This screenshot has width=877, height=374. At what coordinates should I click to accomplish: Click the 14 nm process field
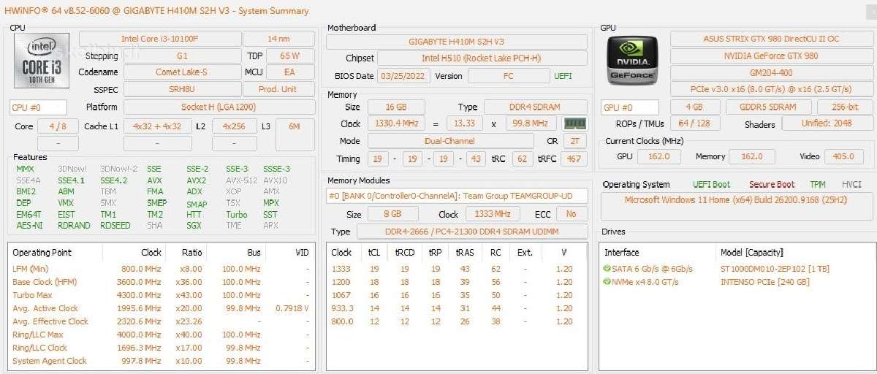click(278, 39)
